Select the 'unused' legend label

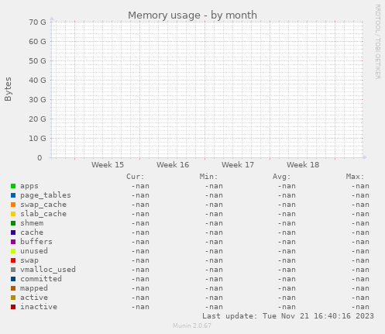[x=34, y=251]
